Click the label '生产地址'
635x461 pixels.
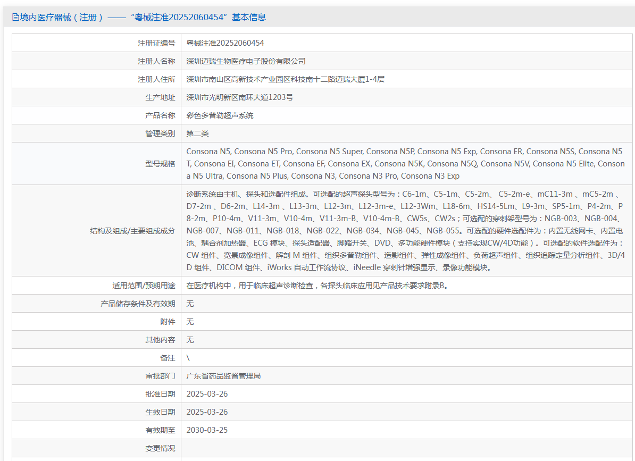(x=160, y=97)
